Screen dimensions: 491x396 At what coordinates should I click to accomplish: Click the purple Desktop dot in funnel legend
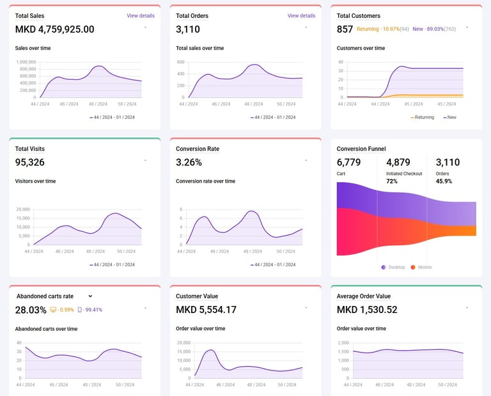click(x=384, y=267)
